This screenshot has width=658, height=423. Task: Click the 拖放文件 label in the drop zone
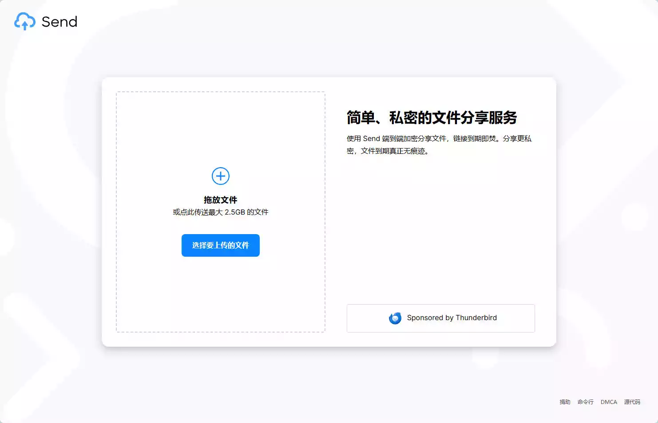click(x=221, y=200)
